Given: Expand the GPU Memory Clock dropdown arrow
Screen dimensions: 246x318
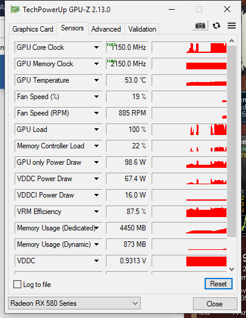Looking at the screenshot, I should 96,64.
